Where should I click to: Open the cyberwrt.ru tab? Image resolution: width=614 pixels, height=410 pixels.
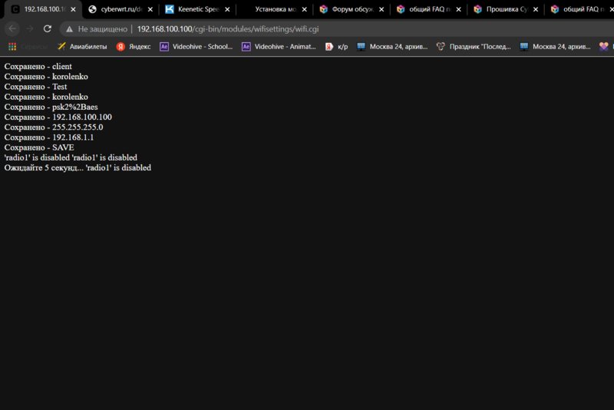pos(120,9)
